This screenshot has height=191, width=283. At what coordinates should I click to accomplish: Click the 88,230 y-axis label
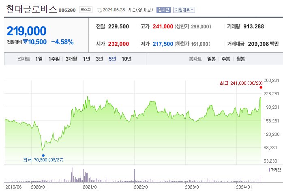click(x=270, y=148)
